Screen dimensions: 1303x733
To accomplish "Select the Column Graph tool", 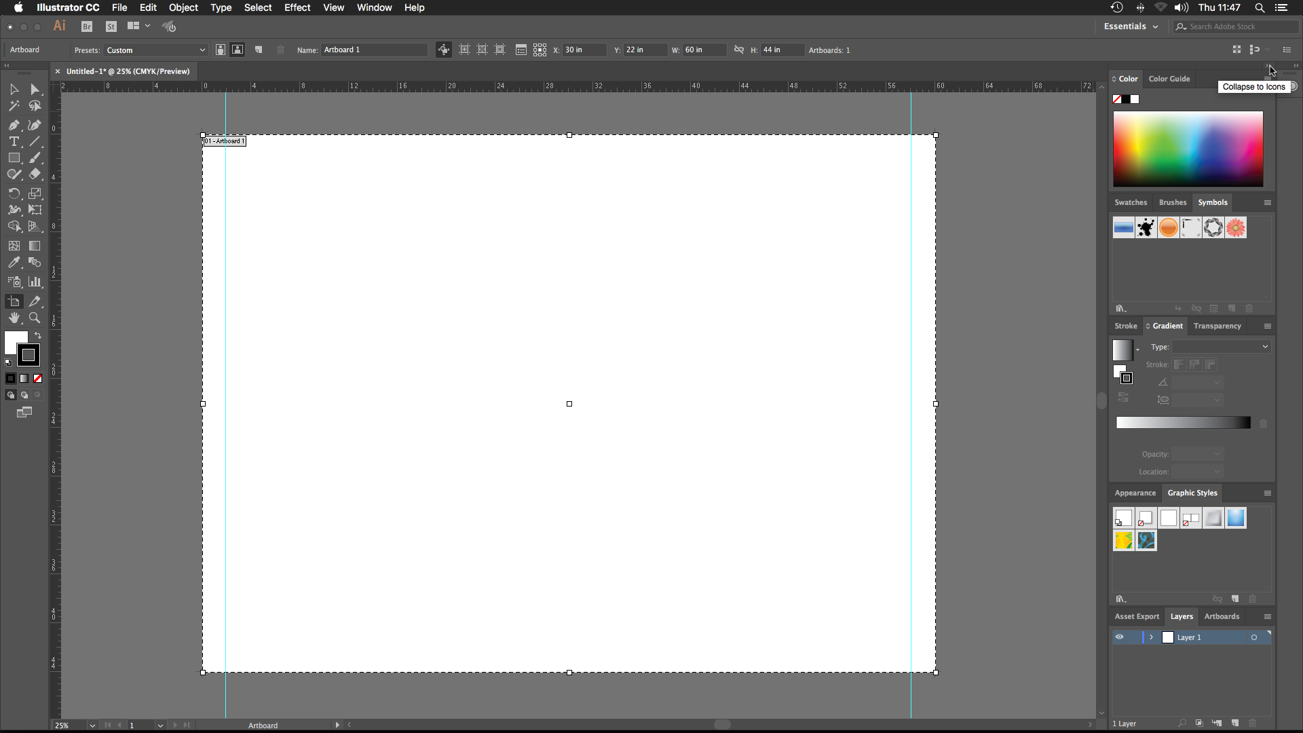I will [35, 282].
